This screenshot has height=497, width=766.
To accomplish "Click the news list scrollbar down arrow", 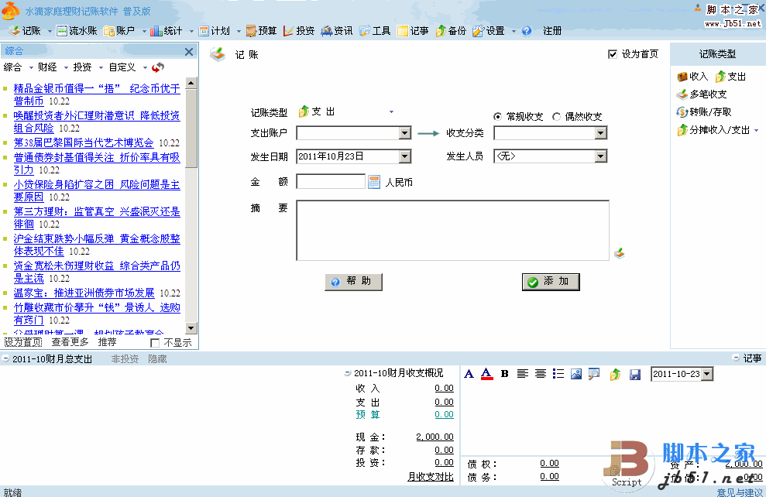I will 191,328.
